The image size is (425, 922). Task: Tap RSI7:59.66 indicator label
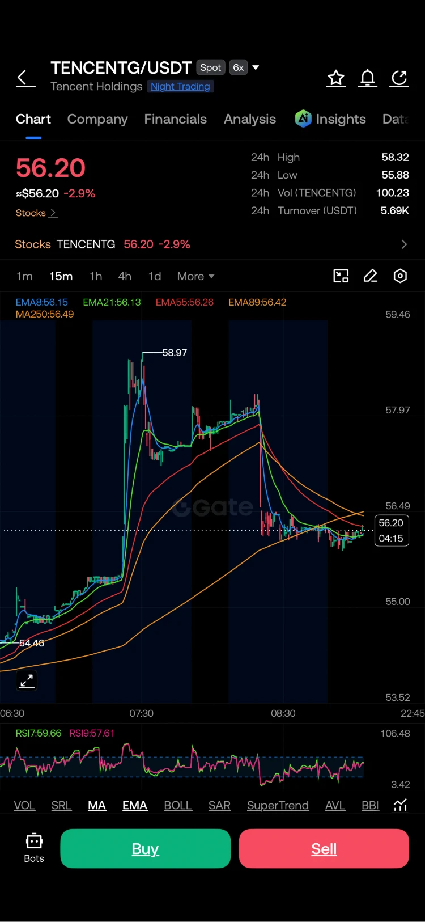[x=39, y=733]
